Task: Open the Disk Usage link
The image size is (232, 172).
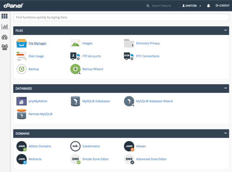Action: click(x=36, y=56)
